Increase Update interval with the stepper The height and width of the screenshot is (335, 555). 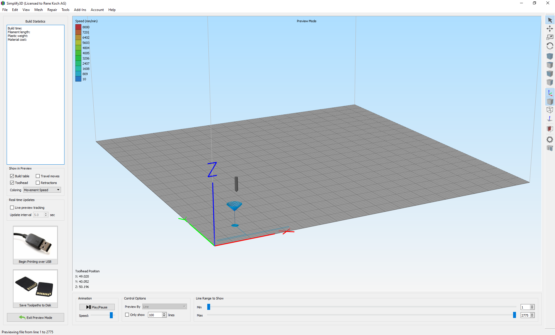click(x=46, y=214)
